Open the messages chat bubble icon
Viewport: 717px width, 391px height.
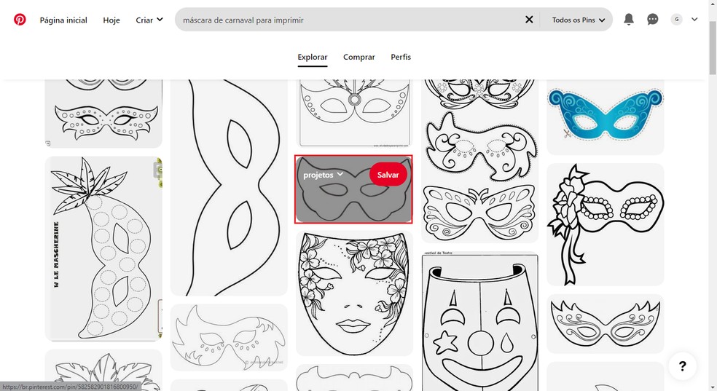tap(653, 20)
